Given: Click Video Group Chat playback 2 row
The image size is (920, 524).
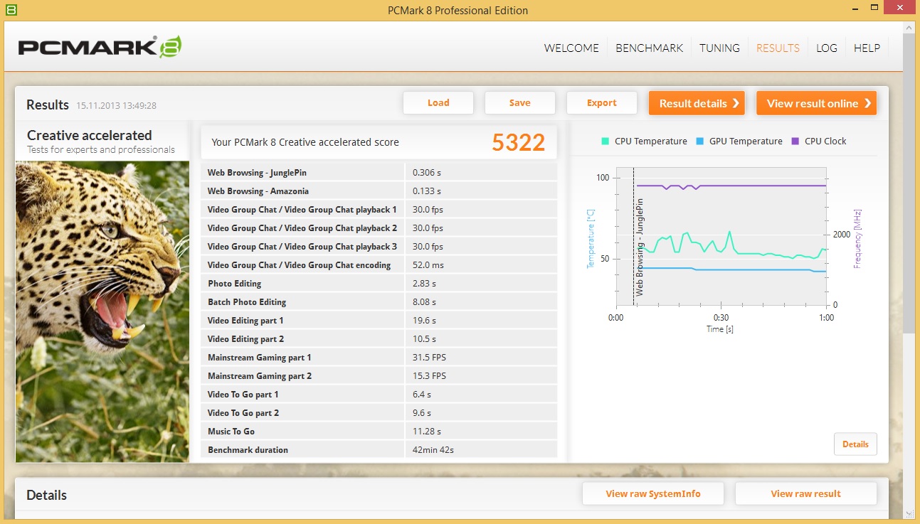Looking at the screenshot, I should [379, 228].
